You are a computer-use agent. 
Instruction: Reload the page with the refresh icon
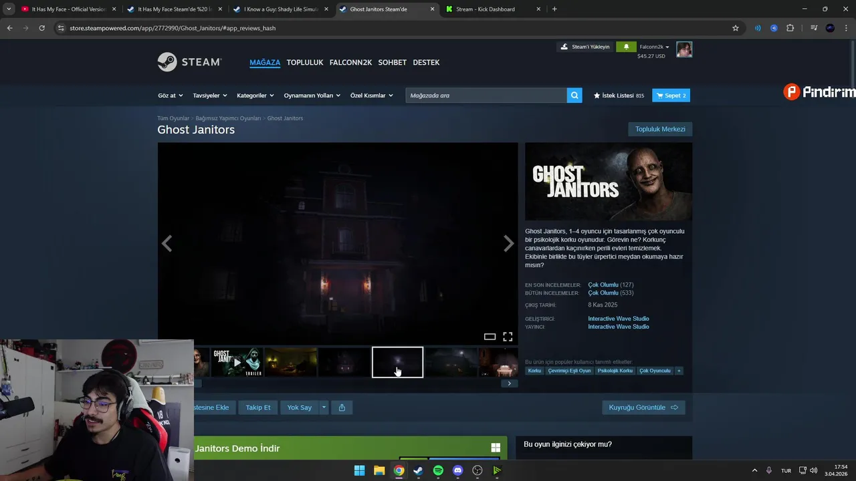(41, 28)
